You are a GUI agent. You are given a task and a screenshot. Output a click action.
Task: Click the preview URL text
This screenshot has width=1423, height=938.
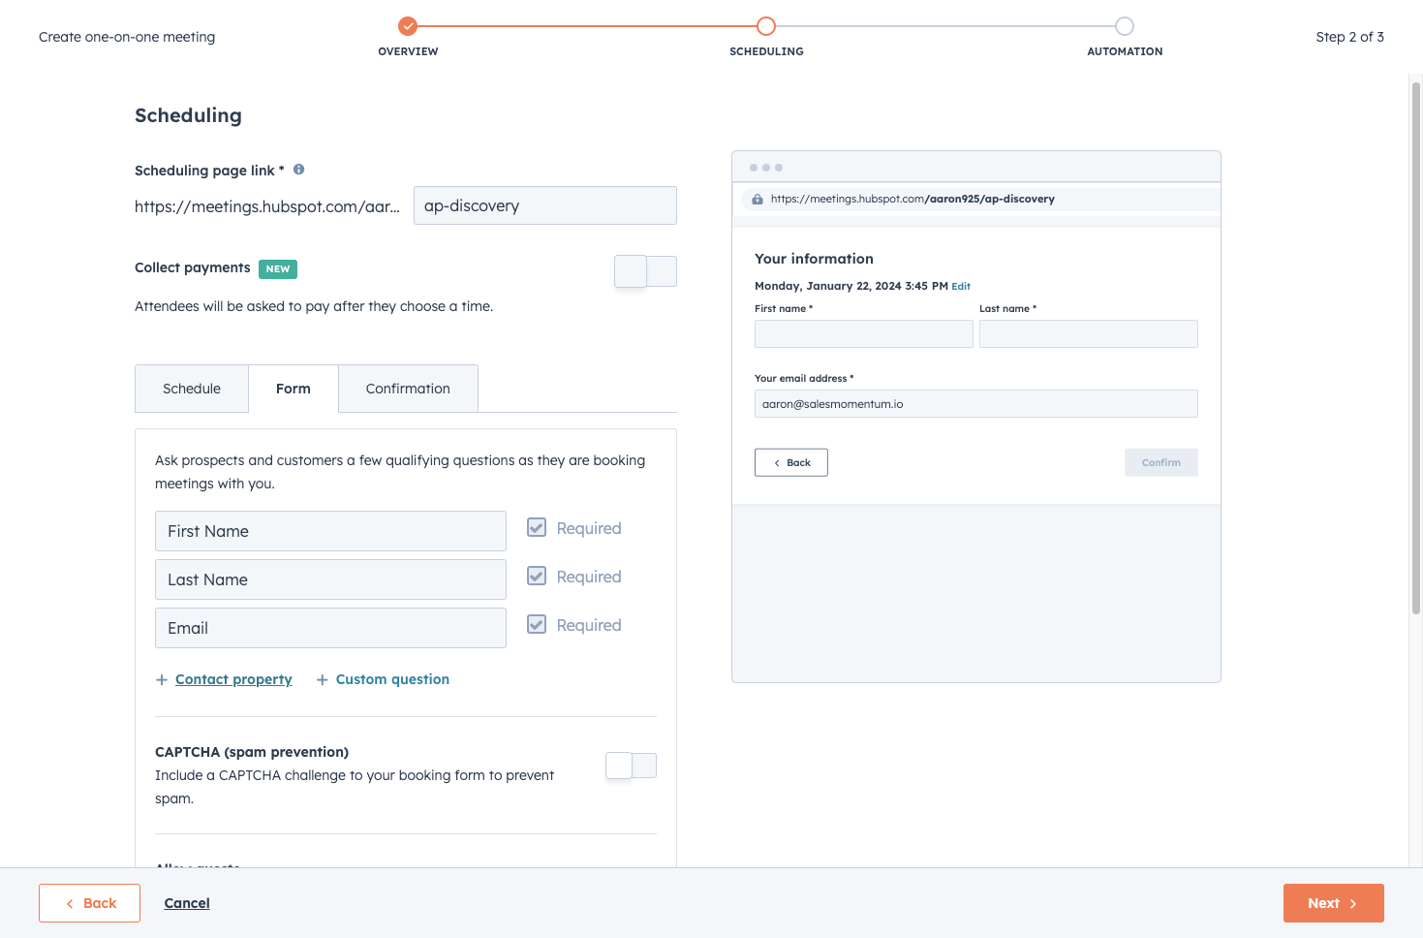click(913, 199)
